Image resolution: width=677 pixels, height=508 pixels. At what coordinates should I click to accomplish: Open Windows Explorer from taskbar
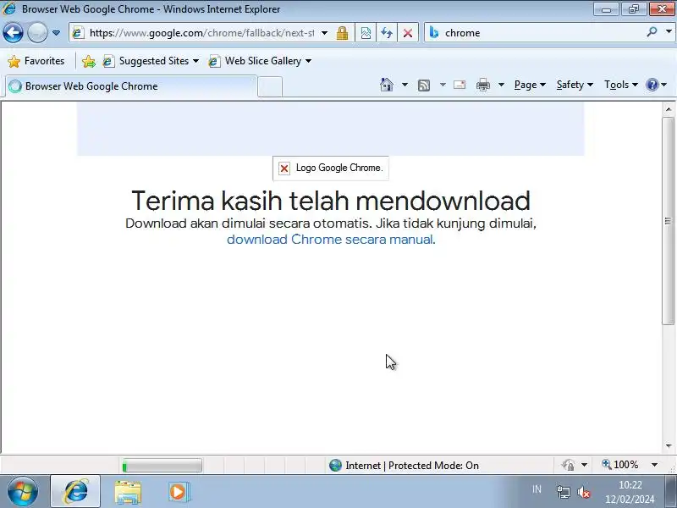point(128,492)
